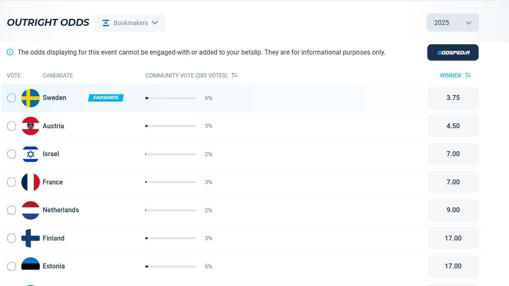Click the France flag icon

(30, 182)
